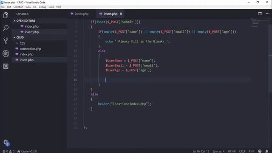
Task: Open the Extensions view icon
Action: (x=6, y=66)
